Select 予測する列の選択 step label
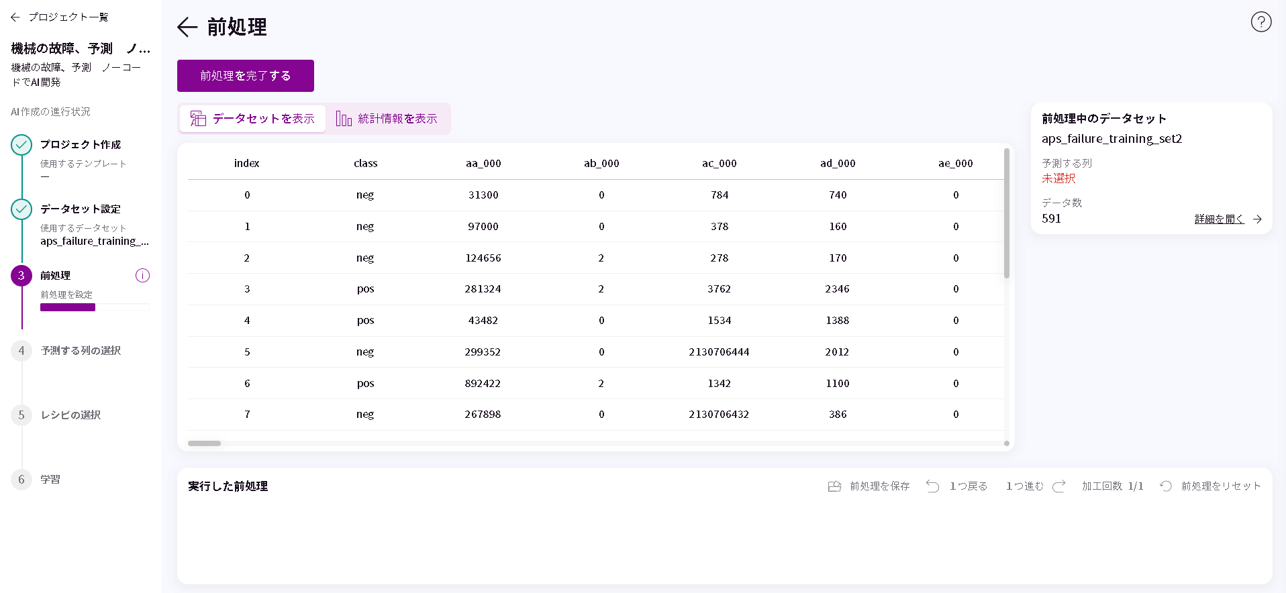1286x593 pixels. click(81, 351)
